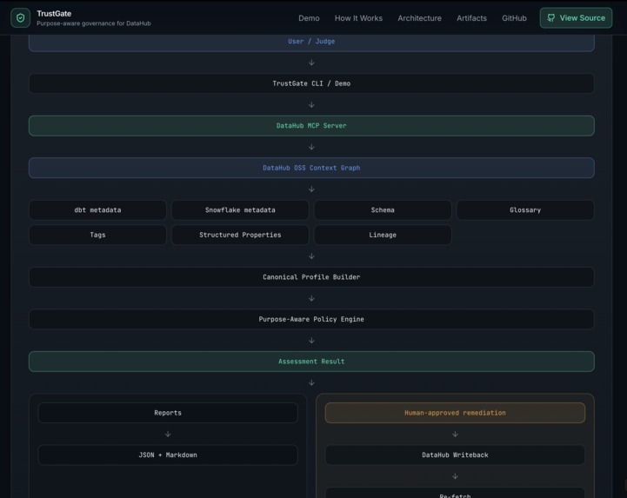Select the JSON + Markdown box
627x498 pixels.
pyautogui.click(x=168, y=455)
